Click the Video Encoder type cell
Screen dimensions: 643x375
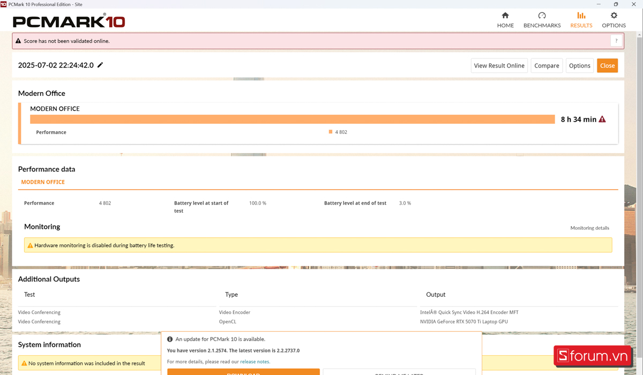235,312
